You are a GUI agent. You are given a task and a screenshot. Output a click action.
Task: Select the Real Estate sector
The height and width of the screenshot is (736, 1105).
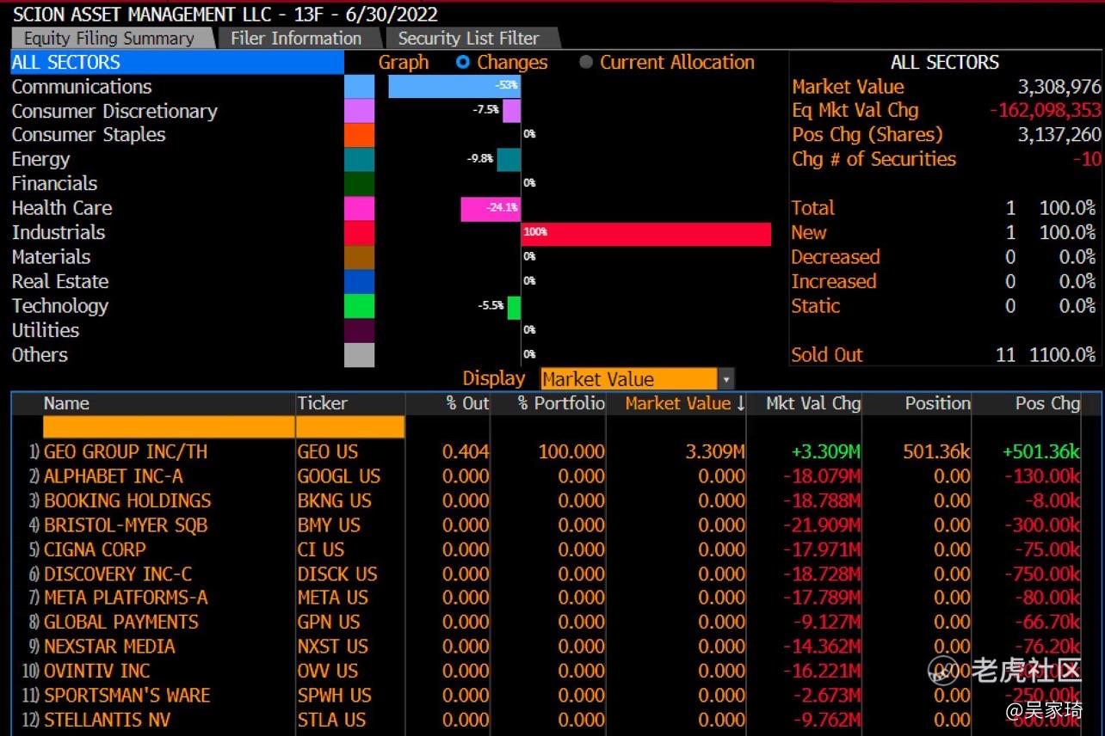tap(60, 281)
